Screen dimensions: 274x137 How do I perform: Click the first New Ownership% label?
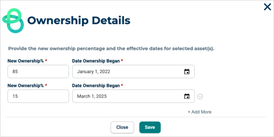click(x=26, y=61)
